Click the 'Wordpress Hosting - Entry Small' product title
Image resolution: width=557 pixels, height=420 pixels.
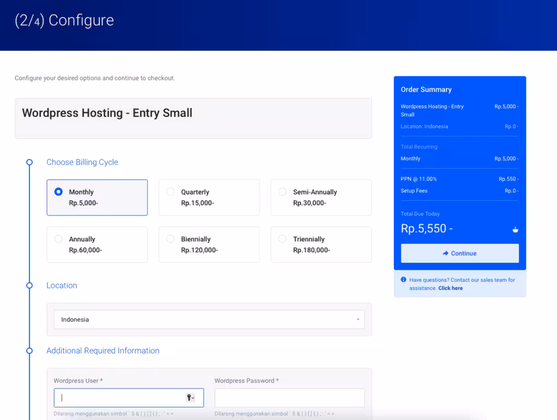pyautogui.click(x=107, y=113)
